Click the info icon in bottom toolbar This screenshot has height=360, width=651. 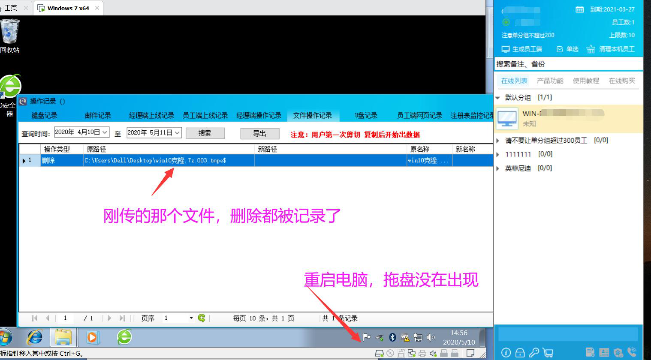coord(506,352)
